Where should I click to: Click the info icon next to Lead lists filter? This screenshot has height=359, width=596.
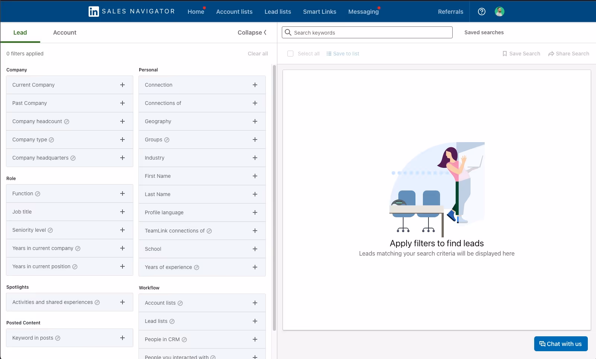172,321
